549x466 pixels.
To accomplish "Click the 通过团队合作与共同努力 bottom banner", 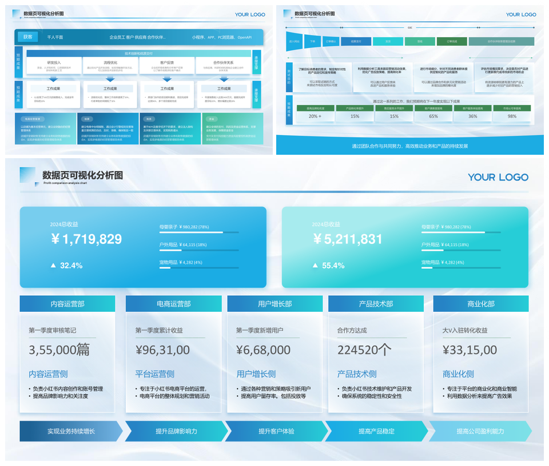I will click(410, 146).
